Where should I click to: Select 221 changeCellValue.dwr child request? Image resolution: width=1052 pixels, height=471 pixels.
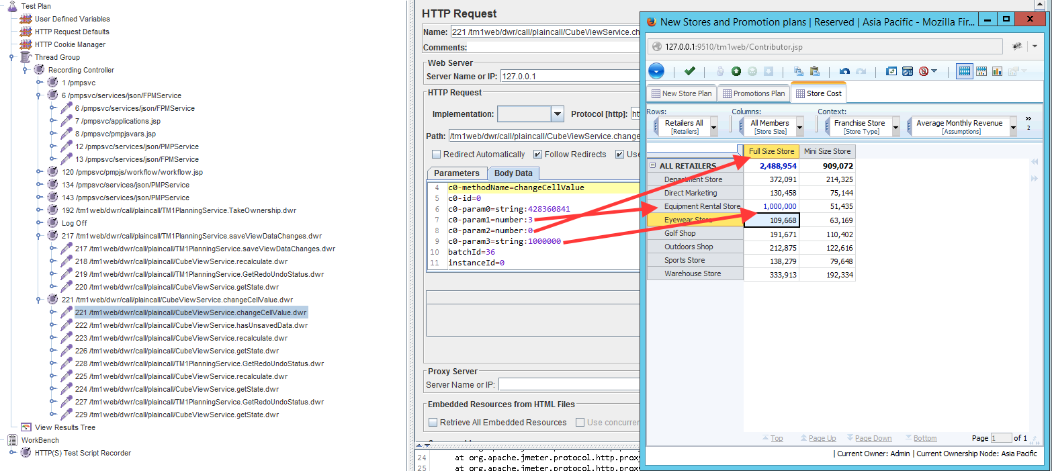tap(191, 312)
